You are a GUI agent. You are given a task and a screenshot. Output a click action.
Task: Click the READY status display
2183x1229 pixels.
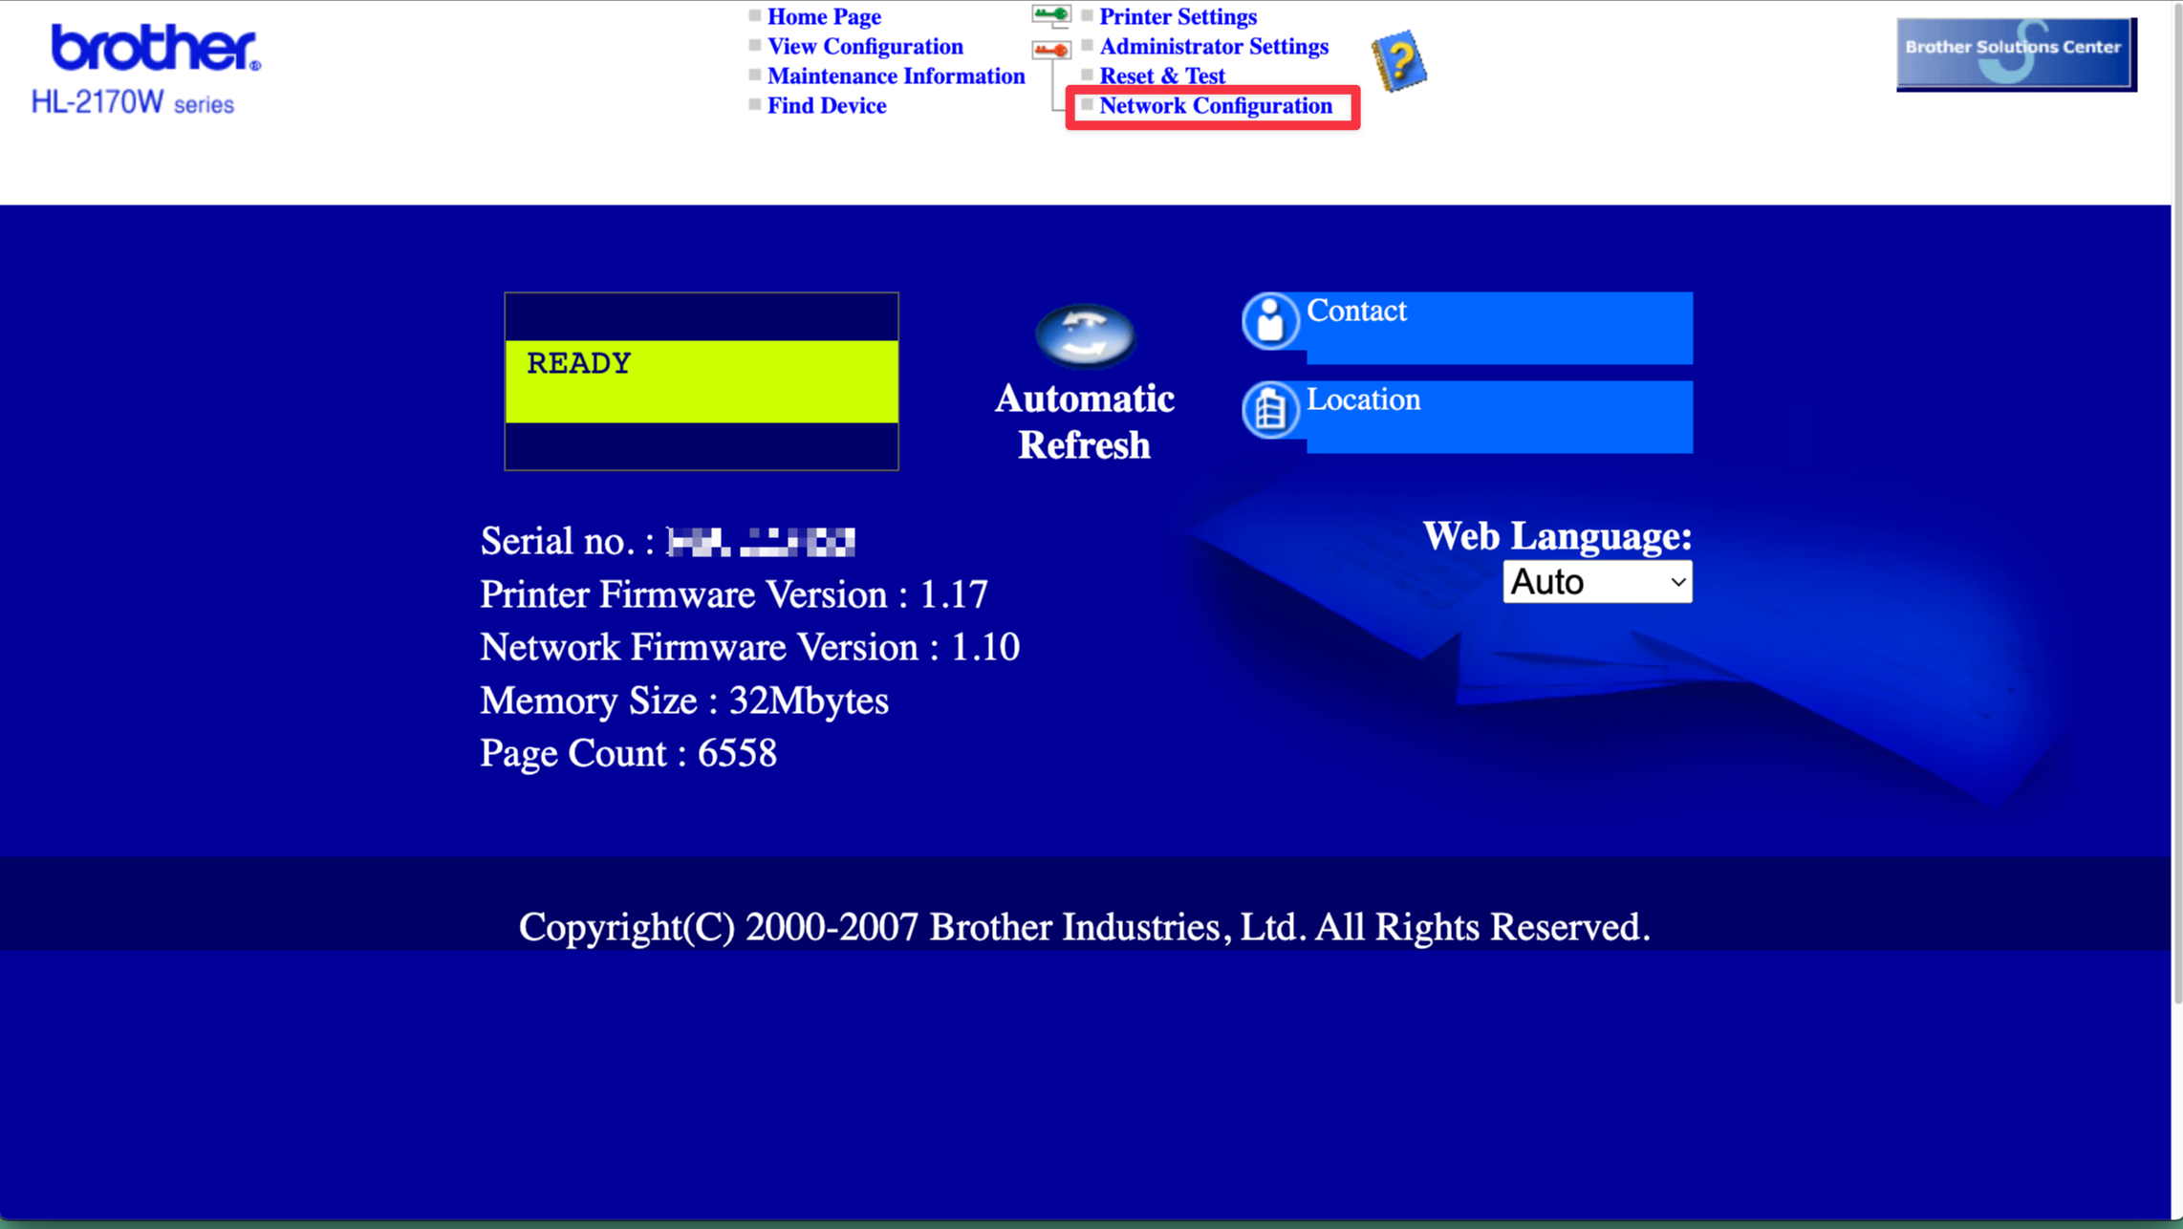[701, 363]
